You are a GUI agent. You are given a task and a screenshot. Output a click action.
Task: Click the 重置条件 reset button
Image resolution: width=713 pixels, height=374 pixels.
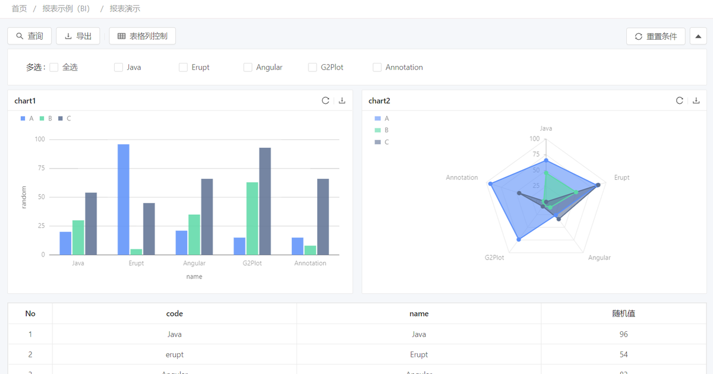[656, 36]
